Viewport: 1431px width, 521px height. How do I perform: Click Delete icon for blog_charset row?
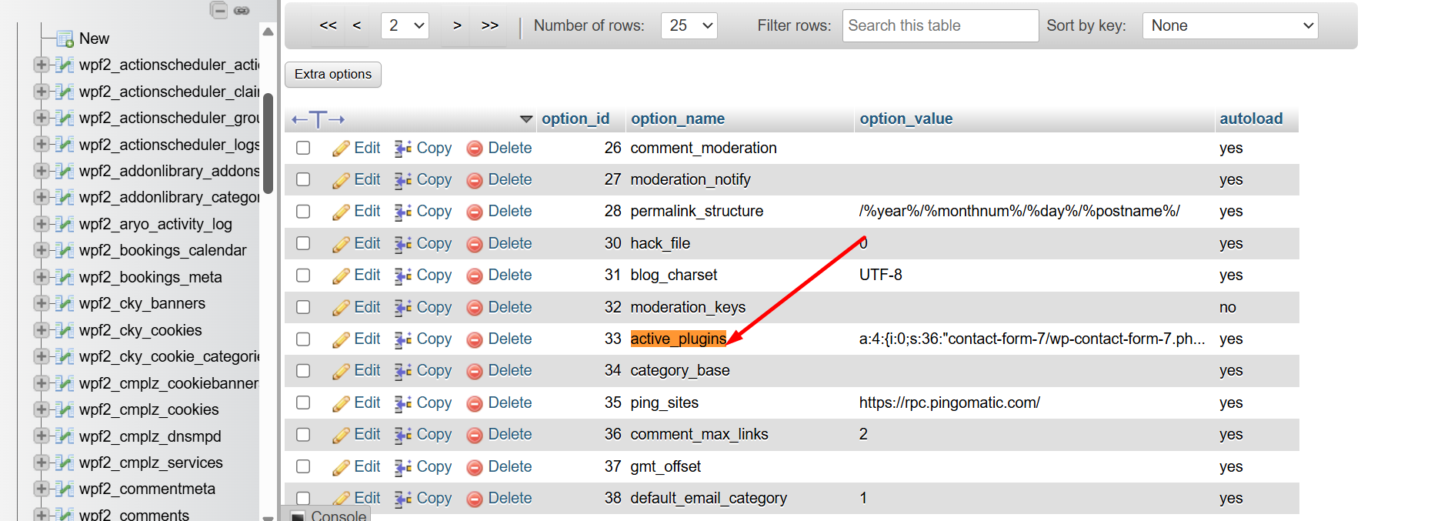(x=475, y=276)
